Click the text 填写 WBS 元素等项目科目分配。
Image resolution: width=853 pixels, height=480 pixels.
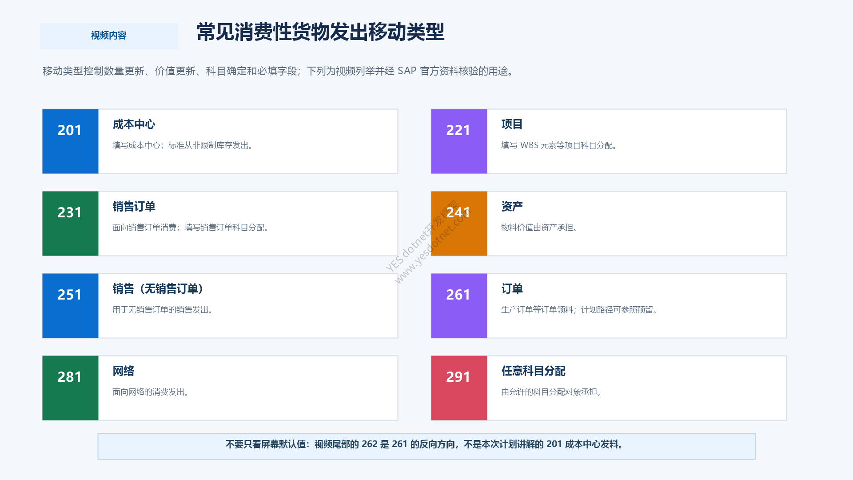click(560, 145)
